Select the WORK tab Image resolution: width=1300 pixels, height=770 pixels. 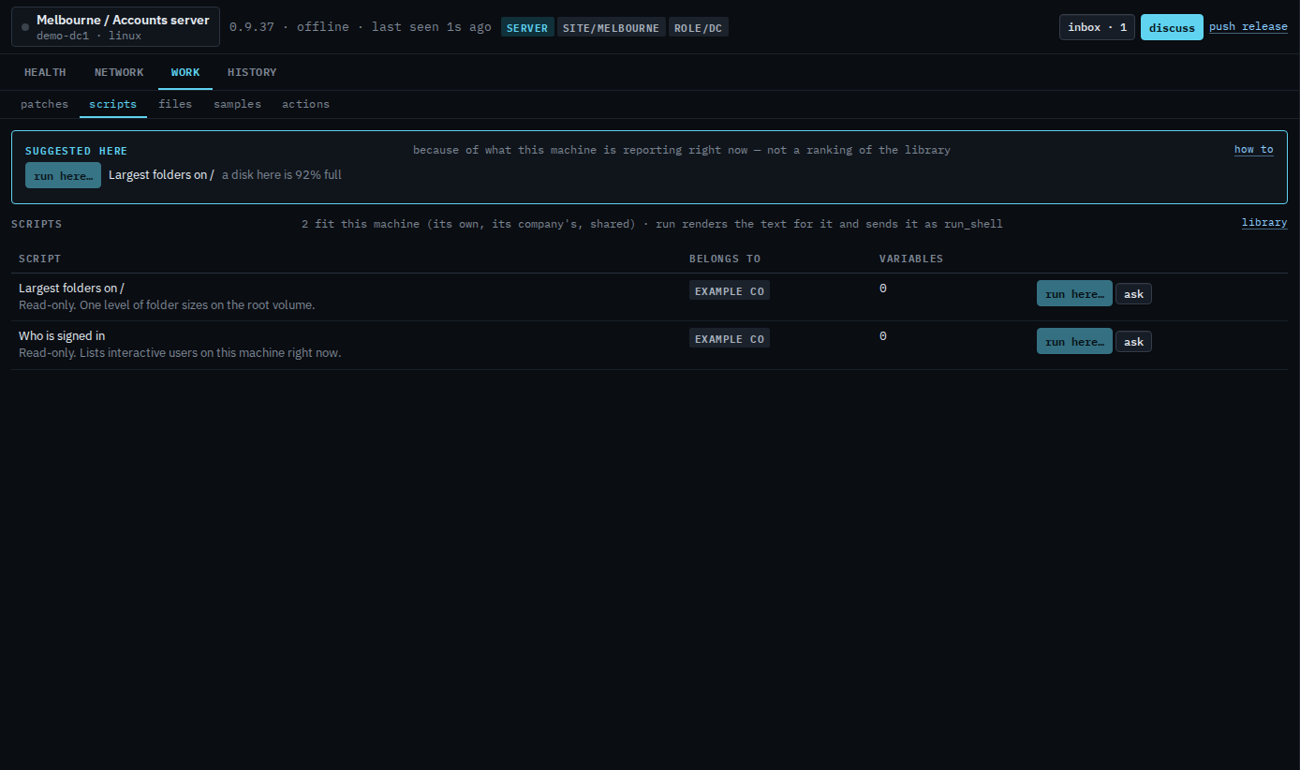point(185,72)
